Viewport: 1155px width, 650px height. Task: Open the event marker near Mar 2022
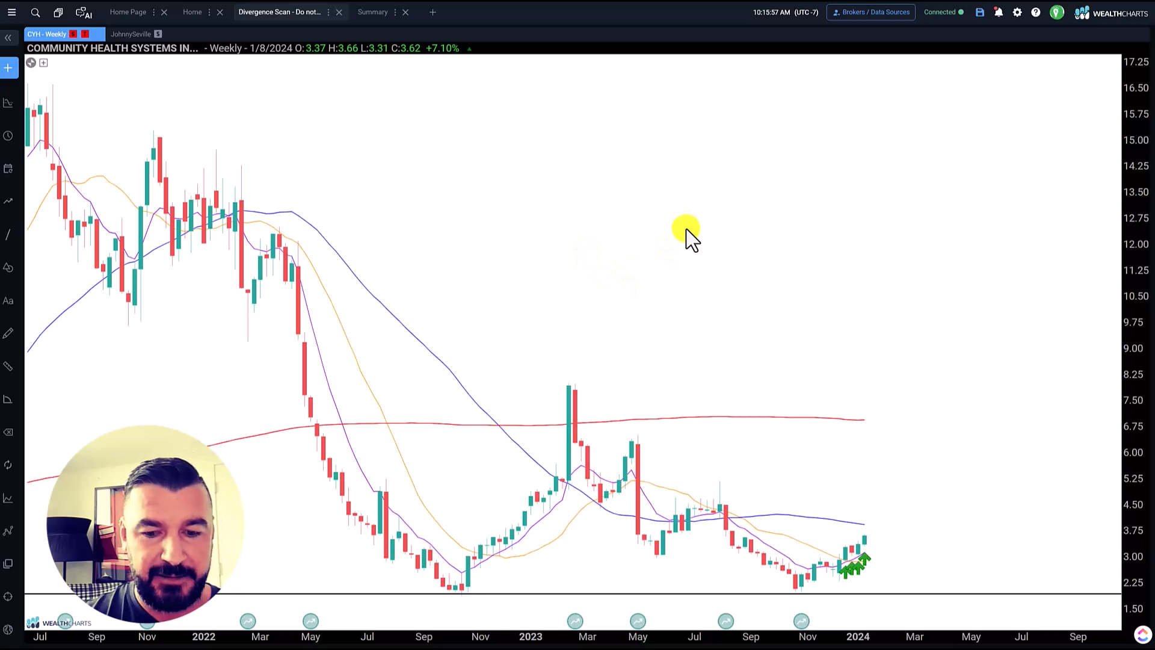click(x=248, y=621)
